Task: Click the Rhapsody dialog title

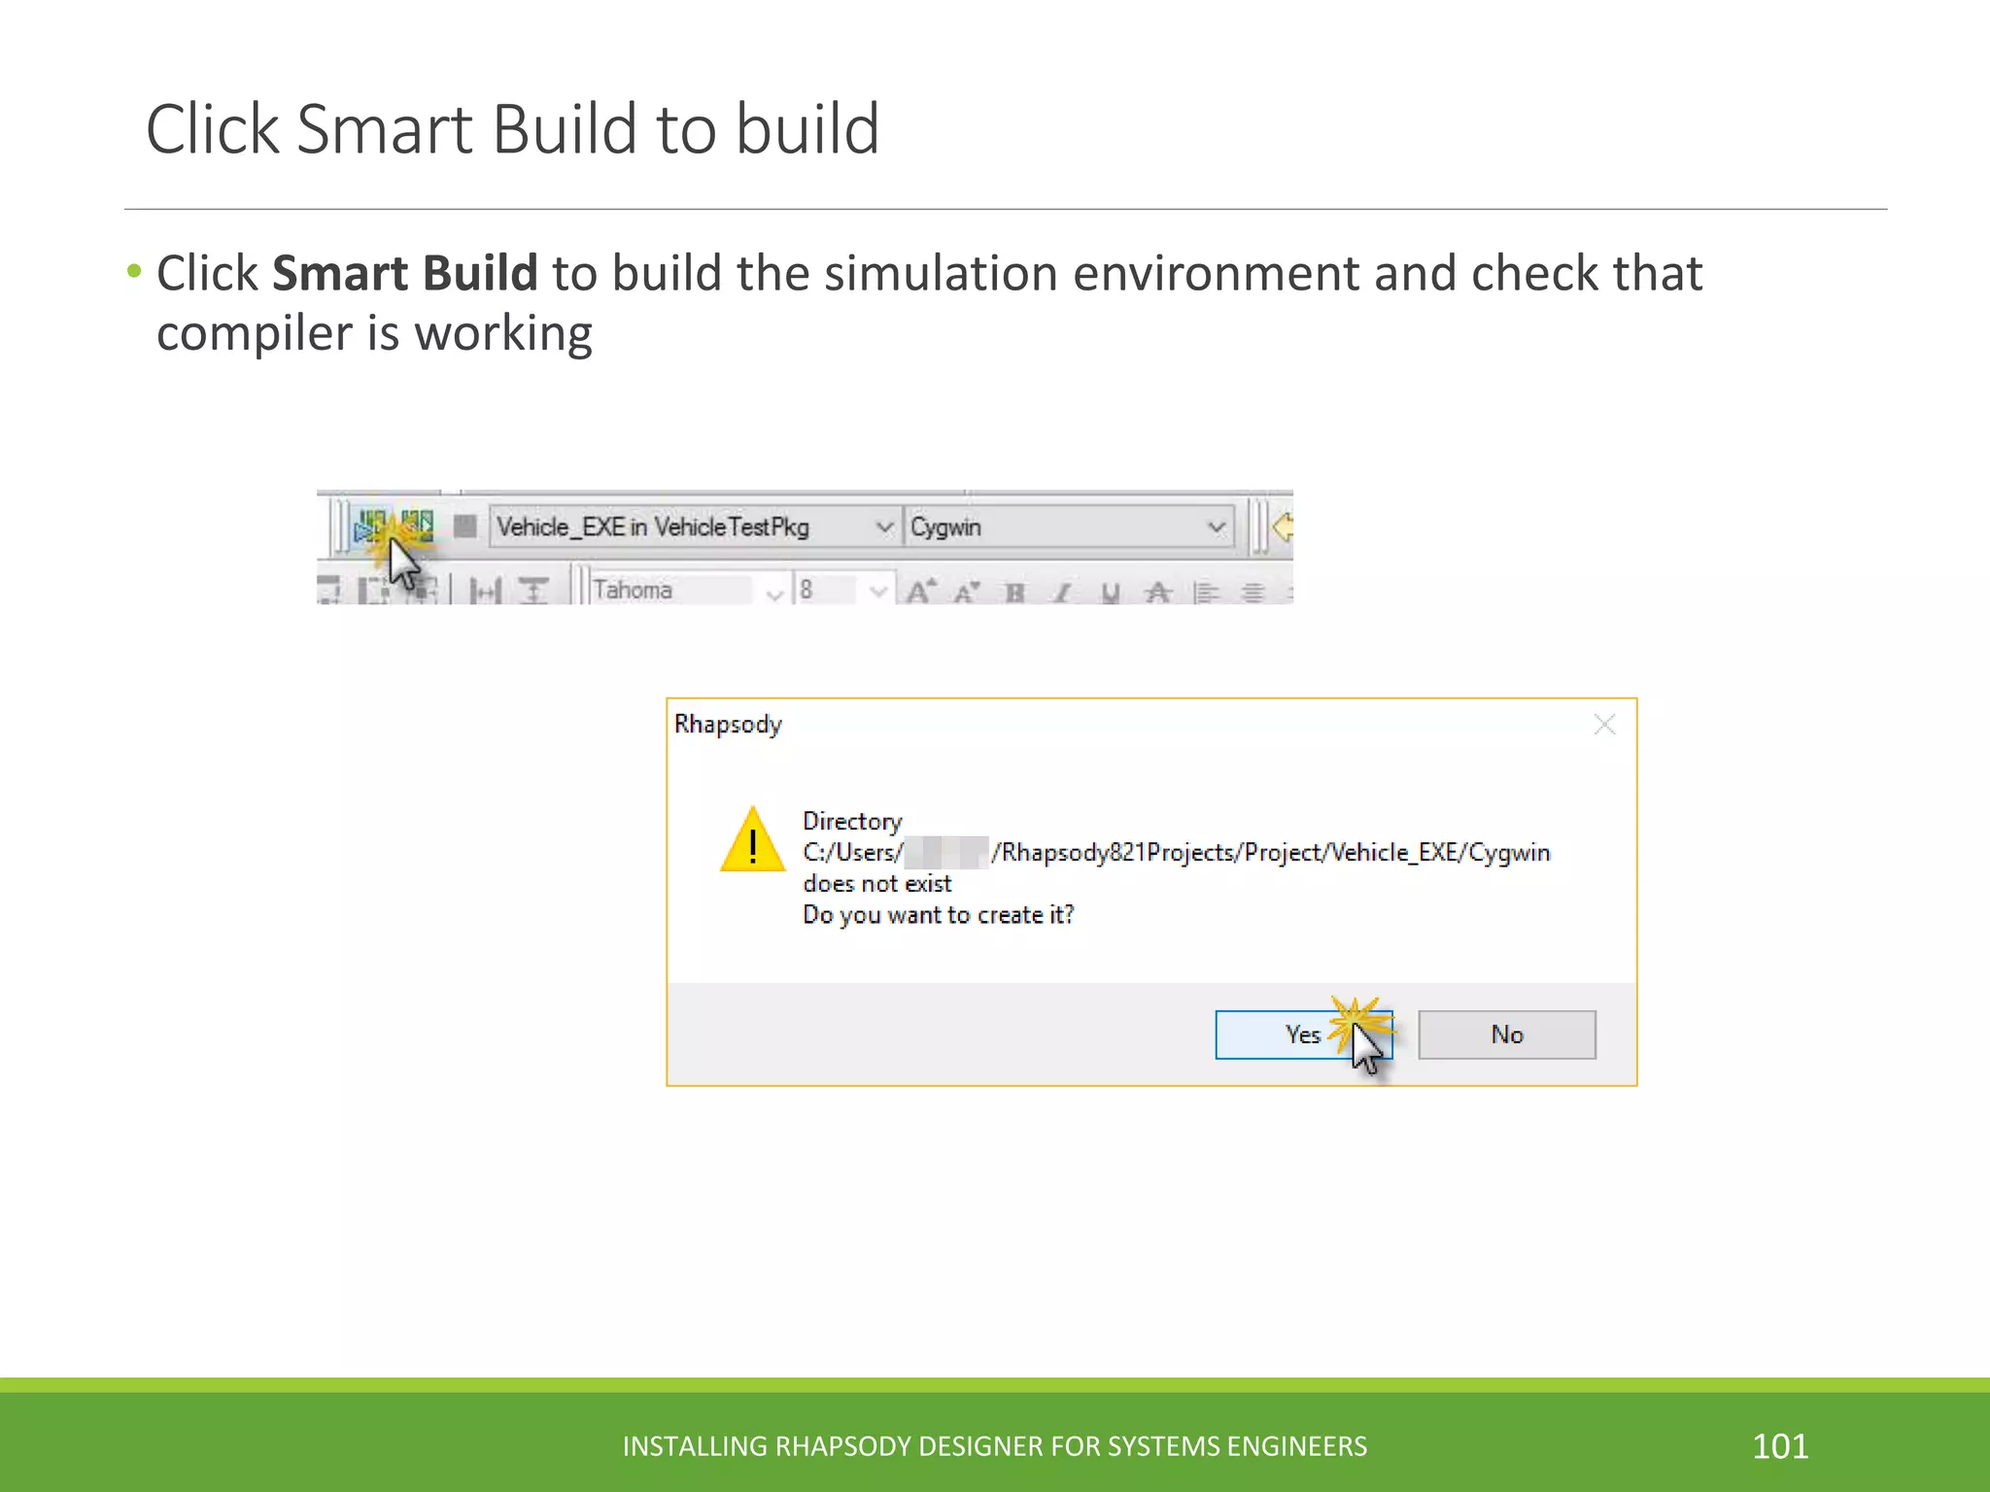Action: [x=728, y=725]
